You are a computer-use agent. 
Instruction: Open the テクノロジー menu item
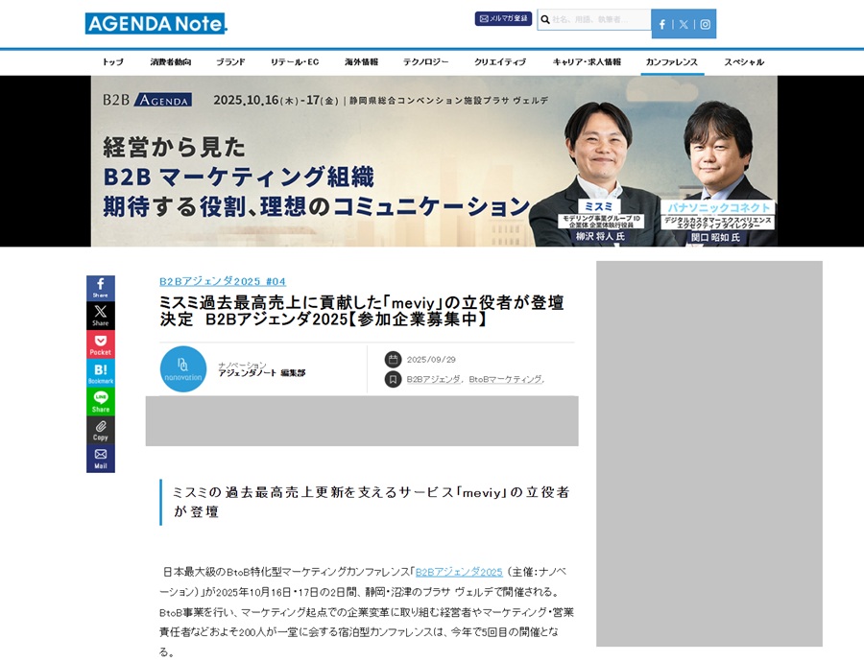(425, 61)
